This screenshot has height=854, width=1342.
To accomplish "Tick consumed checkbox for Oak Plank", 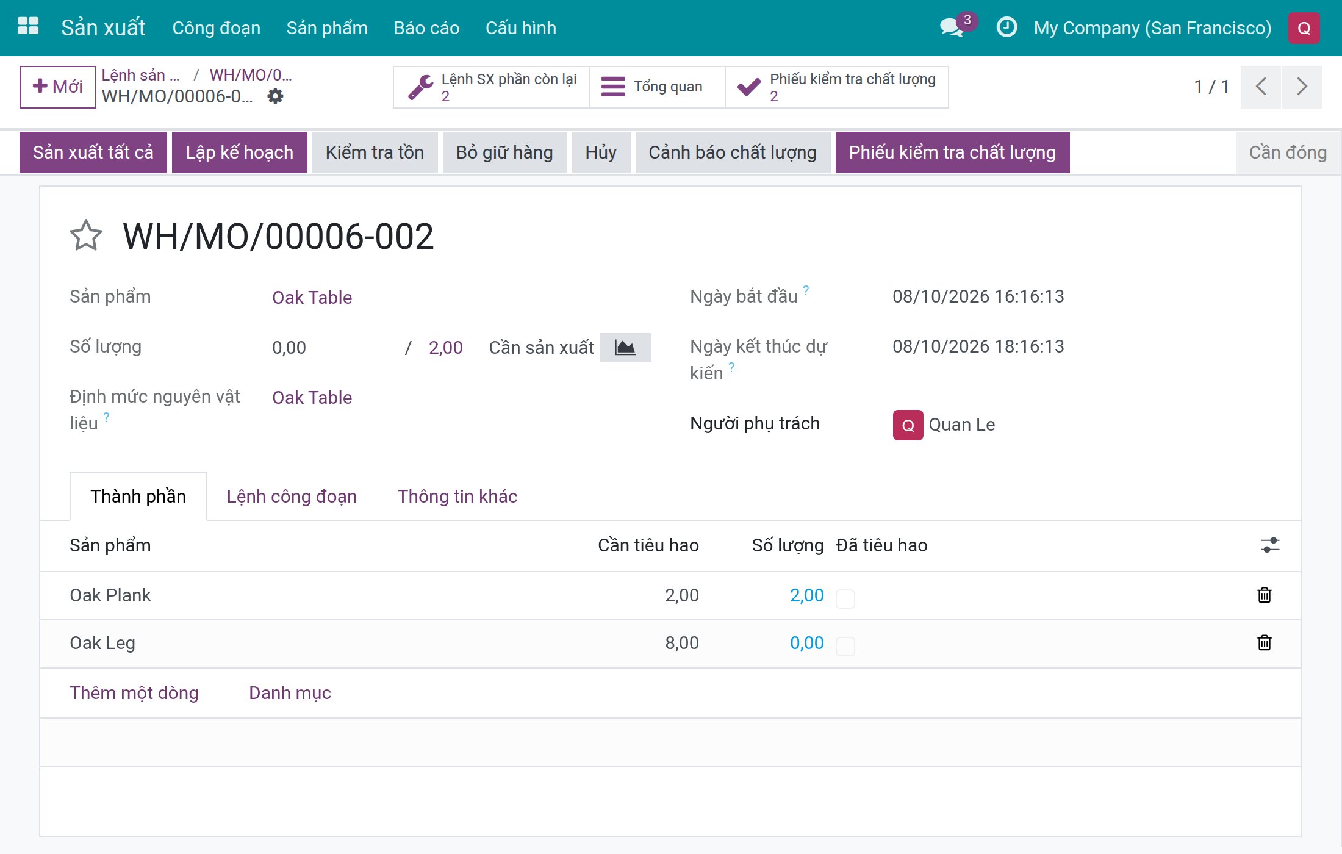I will click(845, 598).
